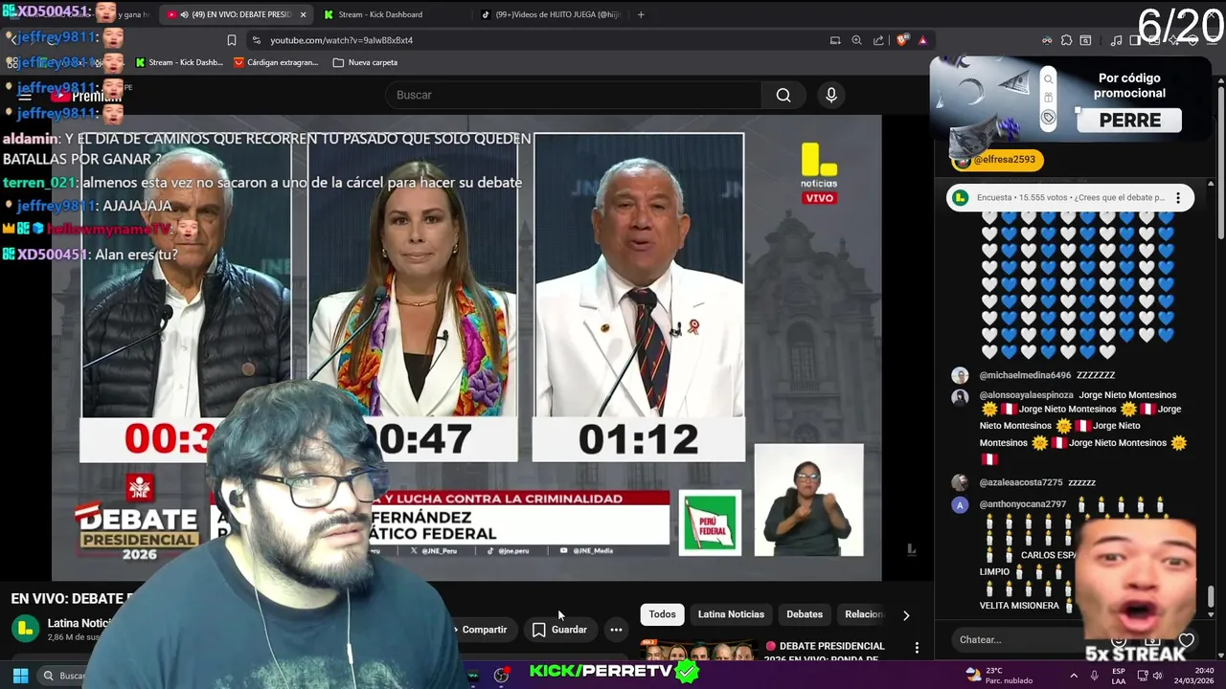This screenshot has width=1226, height=689.
Task: Click the live chat vertical scrollbar
Action: coord(1211,596)
